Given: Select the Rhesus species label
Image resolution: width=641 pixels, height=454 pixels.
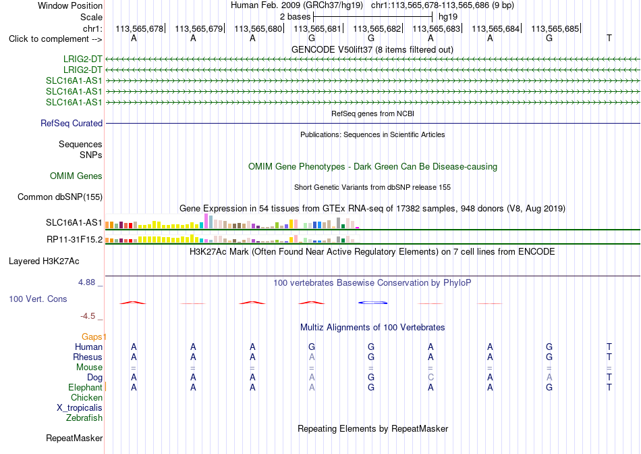Looking at the screenshot, I should coord(88,357).
